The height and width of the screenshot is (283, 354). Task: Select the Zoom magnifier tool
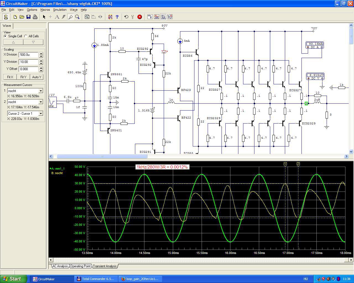77,17
